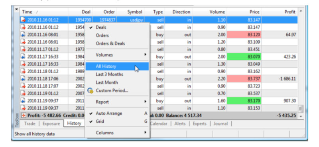Screen dimensions: 319x147
Task: Open Custom Period... from the context menu
Action: click(117, 90)
